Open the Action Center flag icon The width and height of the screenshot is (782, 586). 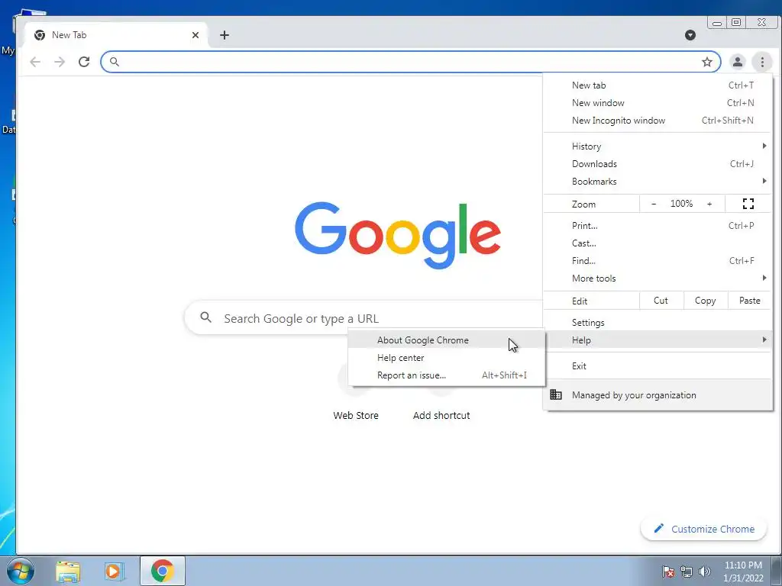pyautogui.click(x=668, y=572)
